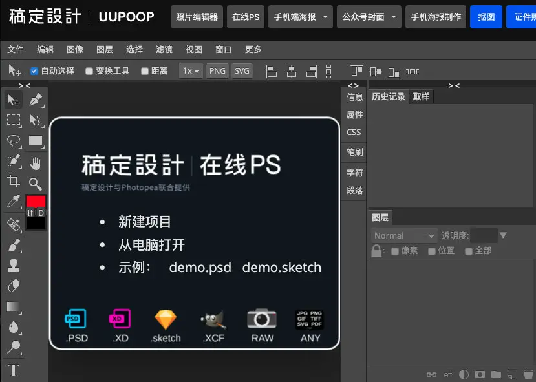Image resolution: width=536 pixels, height=382 pixels.
Task: Open the 图像 menu
Action: [x=75, y=50]
